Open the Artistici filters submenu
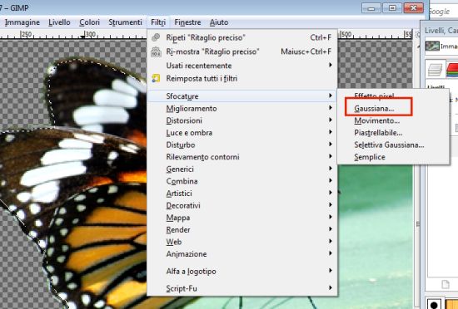This screenshot has width=458, height=309. tap(242, 193)
